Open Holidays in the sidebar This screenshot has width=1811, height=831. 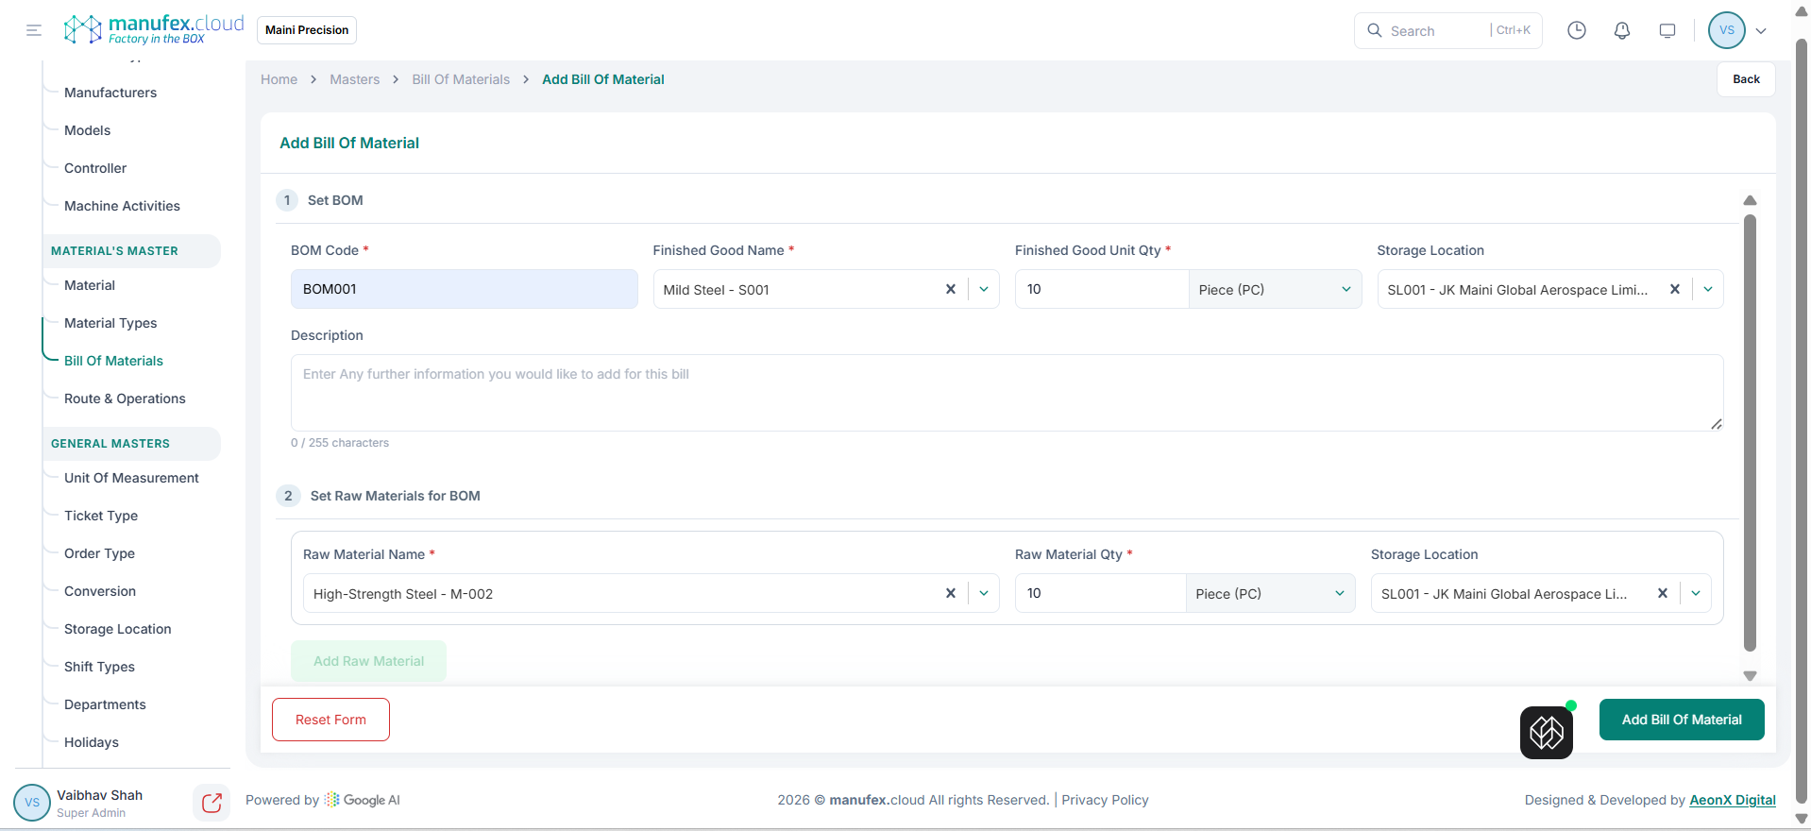coord(92,742)
